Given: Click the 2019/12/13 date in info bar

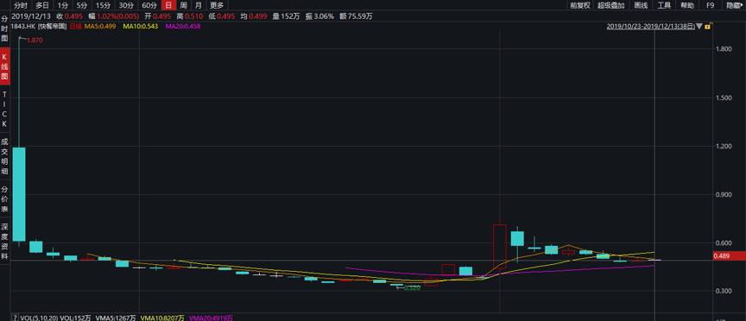Looking at the screenshot, I should 30,16.
